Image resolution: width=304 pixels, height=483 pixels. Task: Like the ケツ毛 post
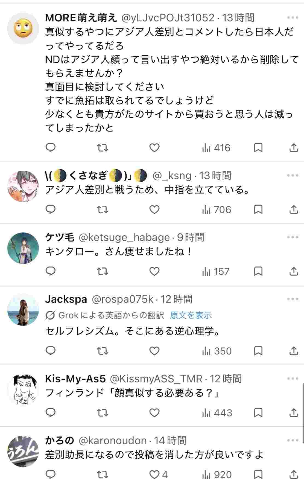coord(154,272)
